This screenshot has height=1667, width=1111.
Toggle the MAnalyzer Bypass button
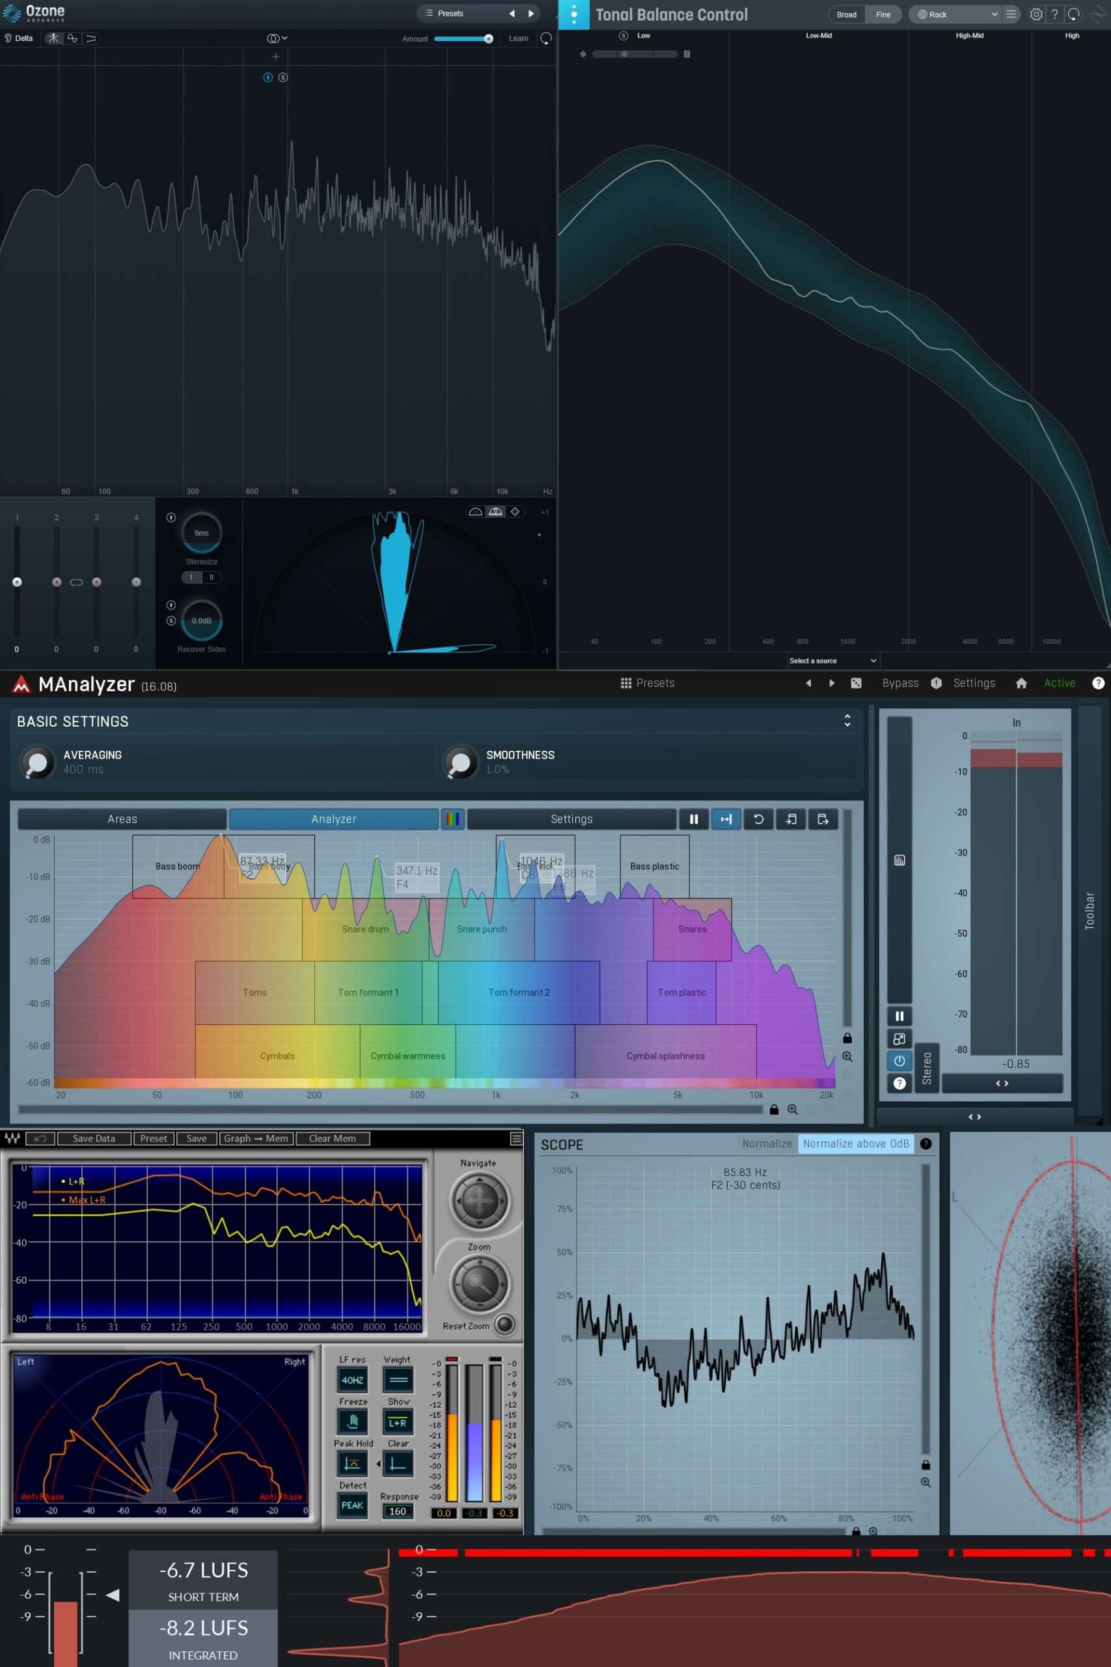tap(901, 683)
